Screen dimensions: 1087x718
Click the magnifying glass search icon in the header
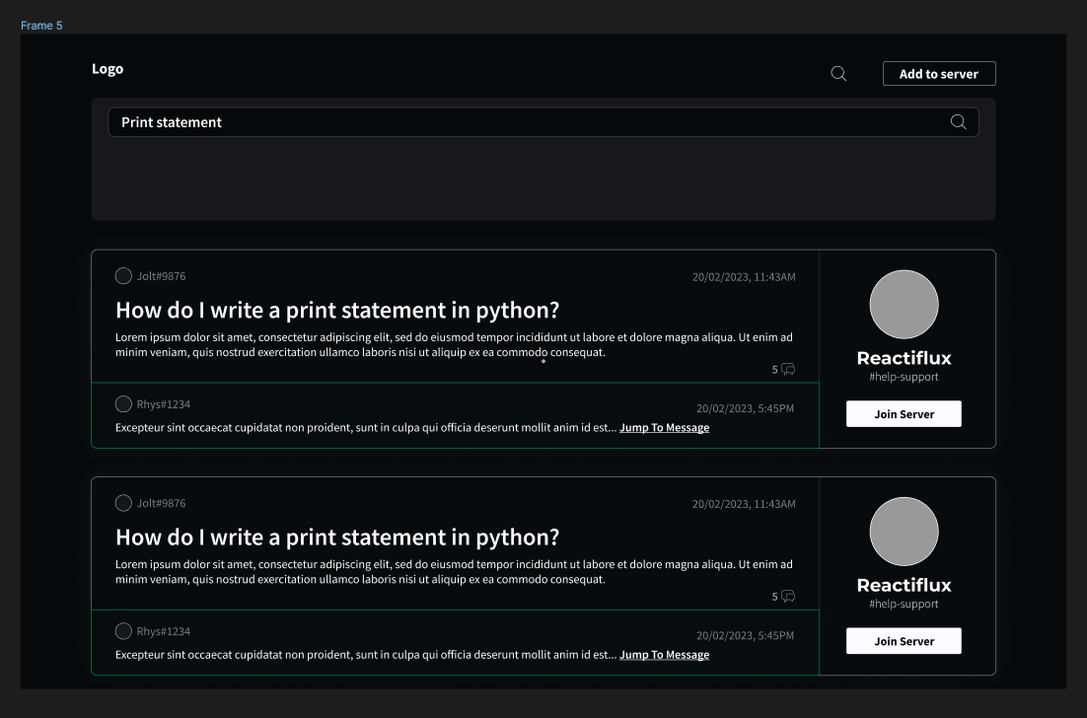click(838, 73)
